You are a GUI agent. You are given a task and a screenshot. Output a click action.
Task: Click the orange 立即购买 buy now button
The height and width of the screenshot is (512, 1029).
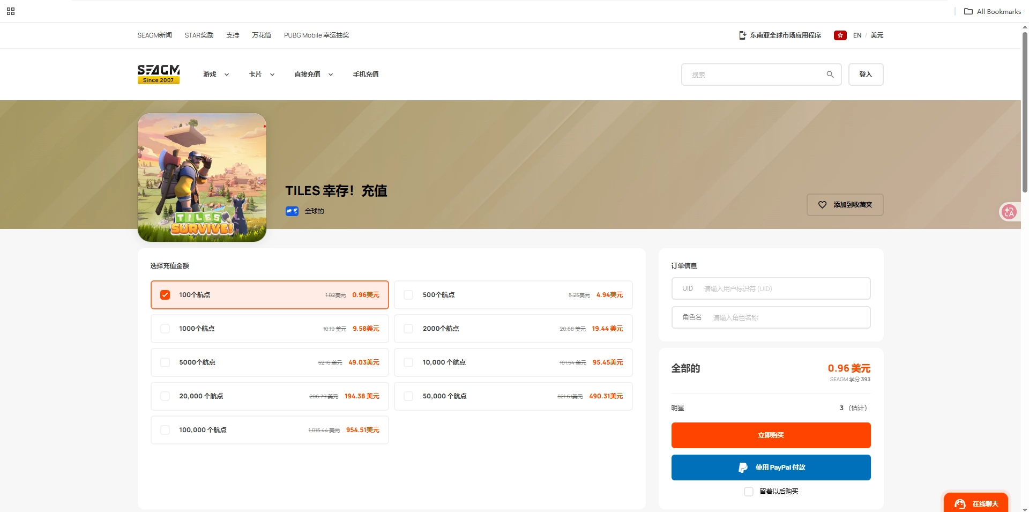pos(771,435)
